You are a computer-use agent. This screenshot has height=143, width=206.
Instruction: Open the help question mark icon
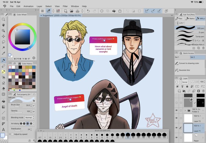[166, 11]
